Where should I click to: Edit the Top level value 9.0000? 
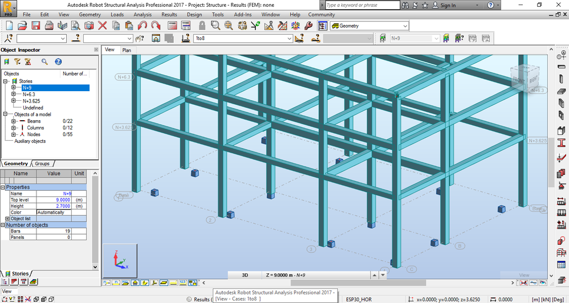(x=54, y=200)
